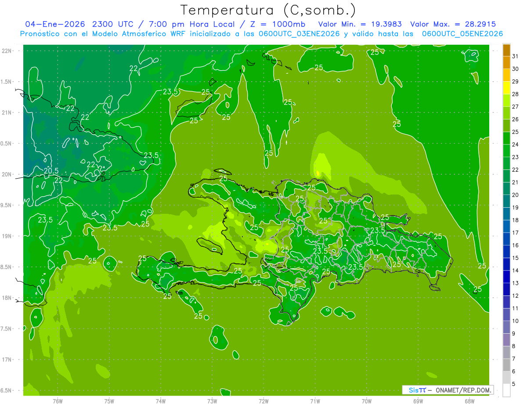Image resolution: width=527 pixels, height=407 pixels.
Task: Click the '20N' latitude axis label
Action: [x=7, y=174]
